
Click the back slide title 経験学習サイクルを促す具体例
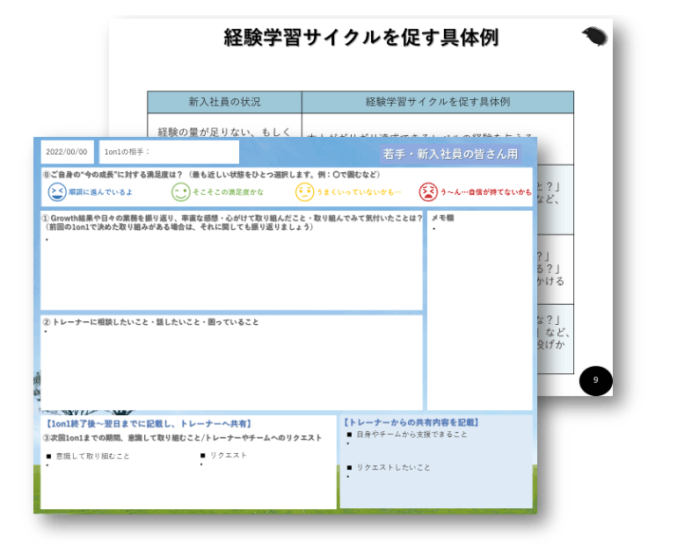361,38
